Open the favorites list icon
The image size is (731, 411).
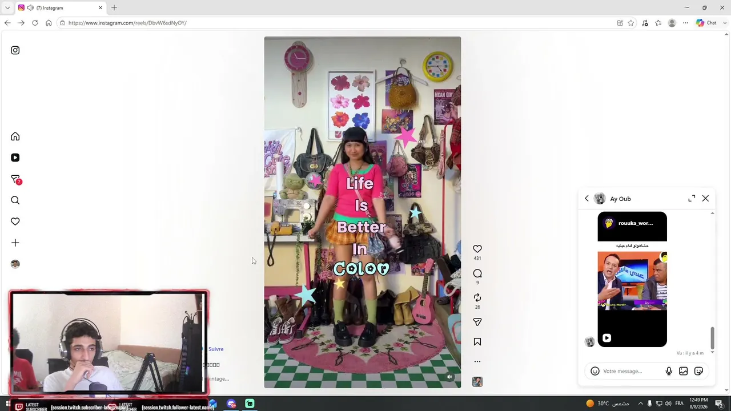(x=658, y=23)
